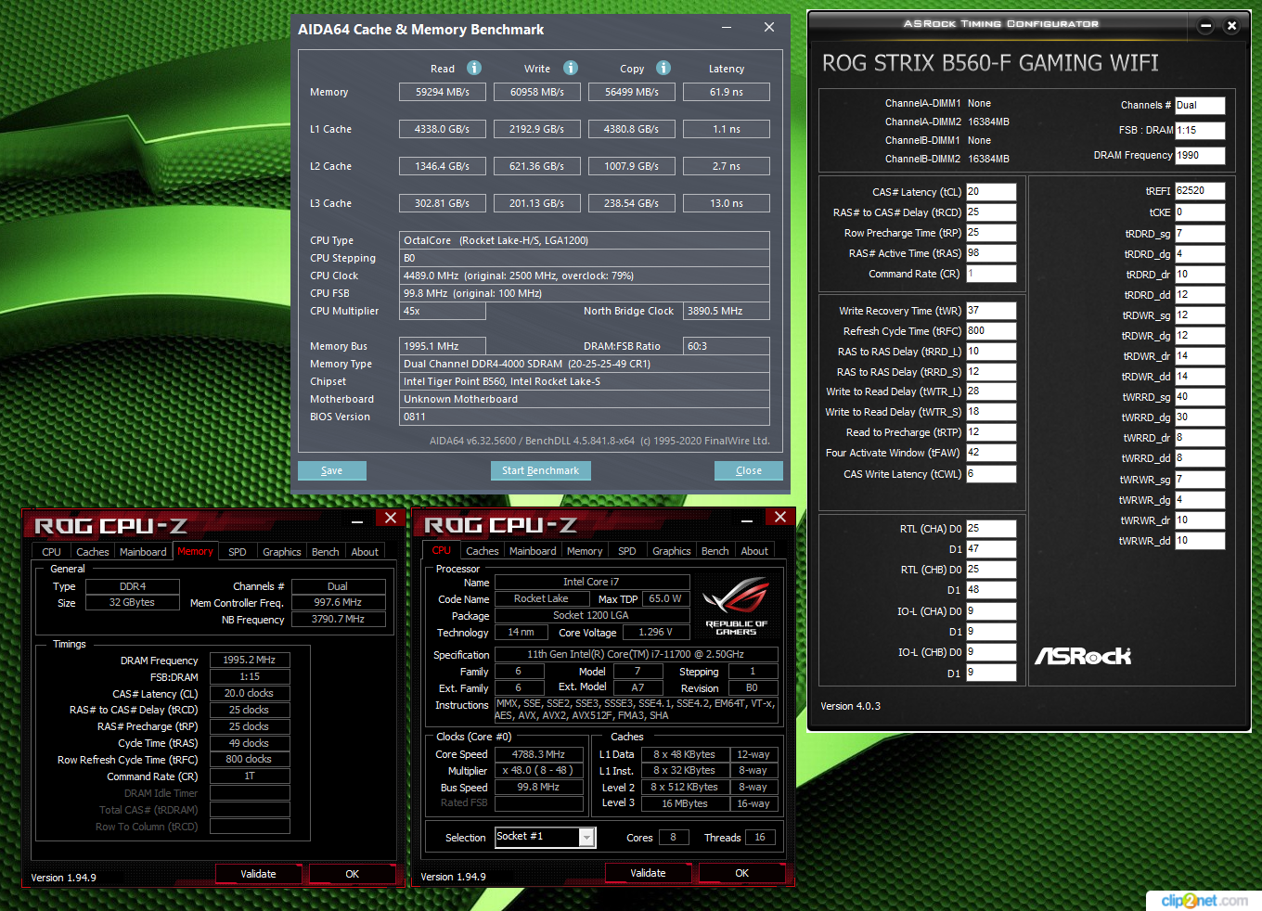
Task: Open Bench tab in the Processor CPU-Z window
Action: click(x=715, y=551)
